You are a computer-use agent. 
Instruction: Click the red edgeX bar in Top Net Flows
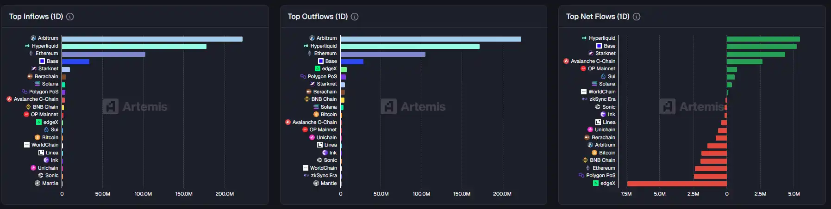point(677,184)
